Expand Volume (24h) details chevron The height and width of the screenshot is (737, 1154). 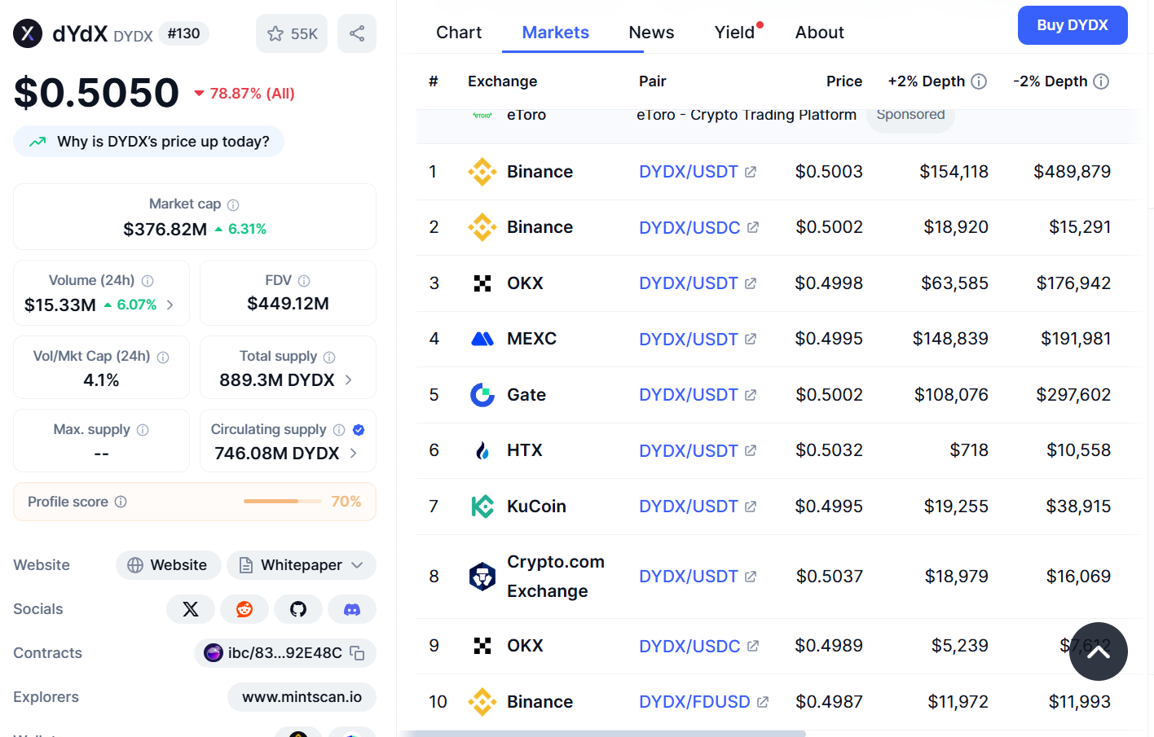point(170,305)
